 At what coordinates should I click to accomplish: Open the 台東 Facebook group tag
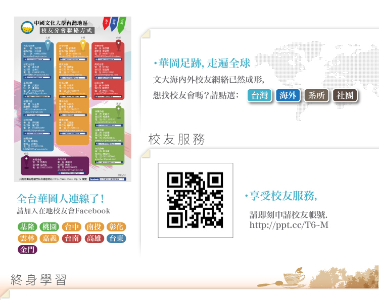tap(116, 238)
